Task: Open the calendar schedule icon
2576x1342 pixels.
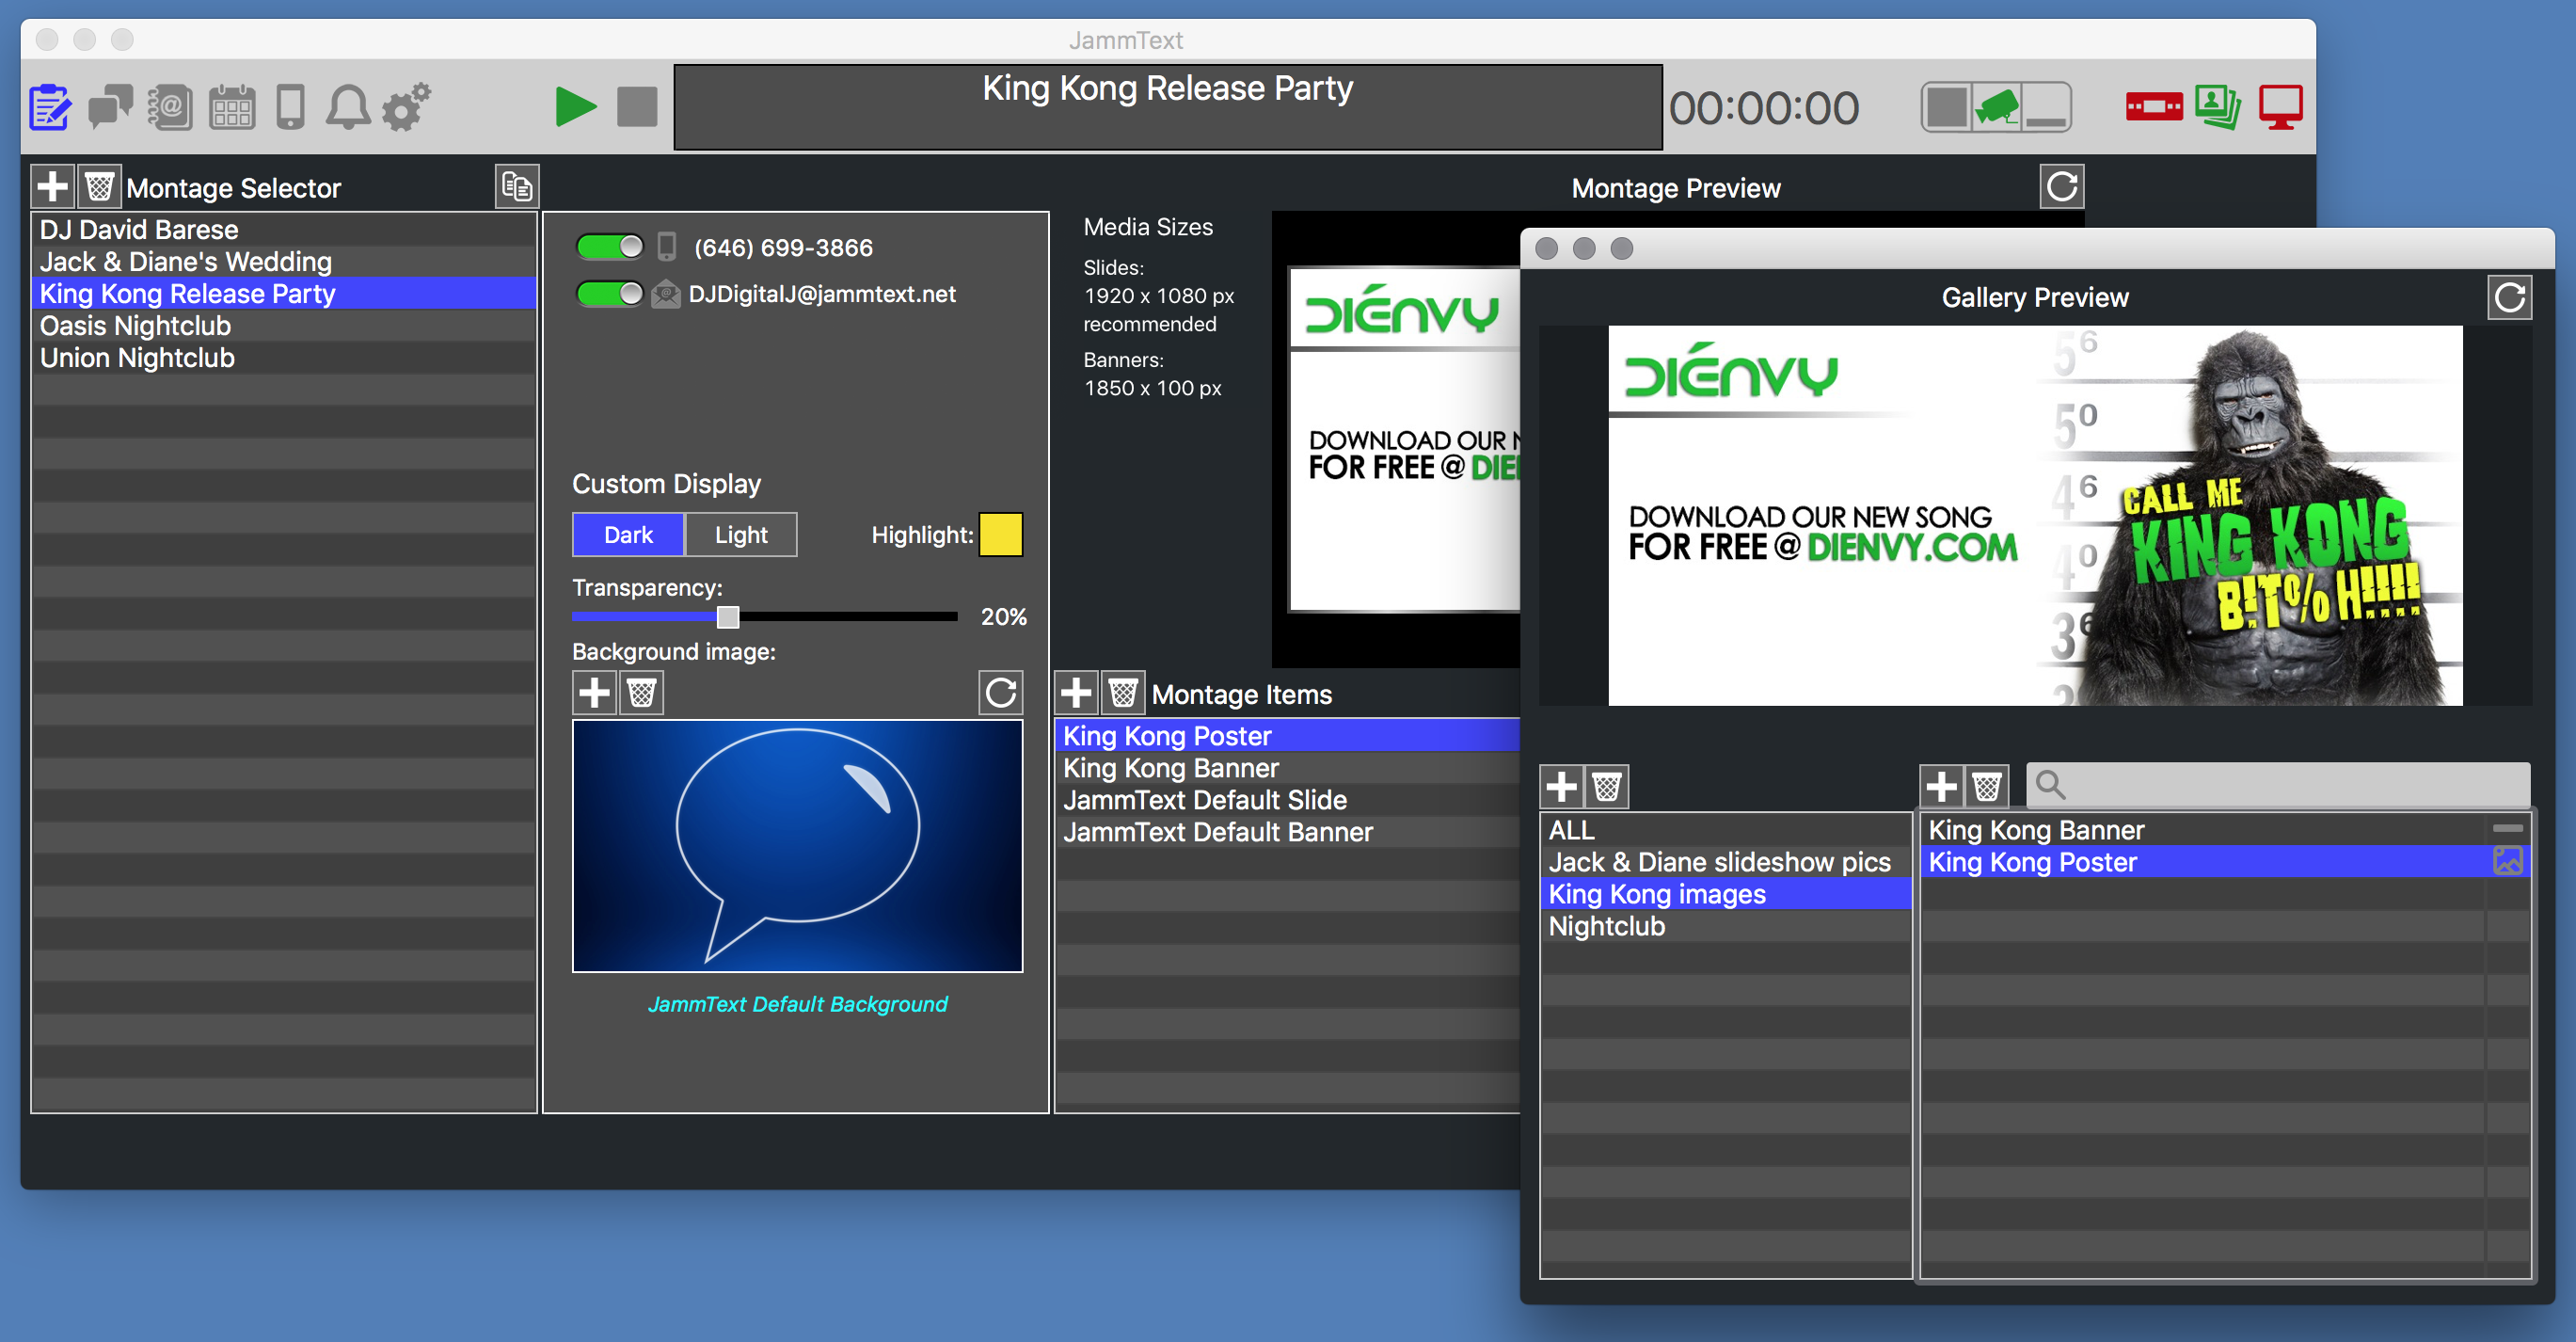Action: [x=232, y=108]
